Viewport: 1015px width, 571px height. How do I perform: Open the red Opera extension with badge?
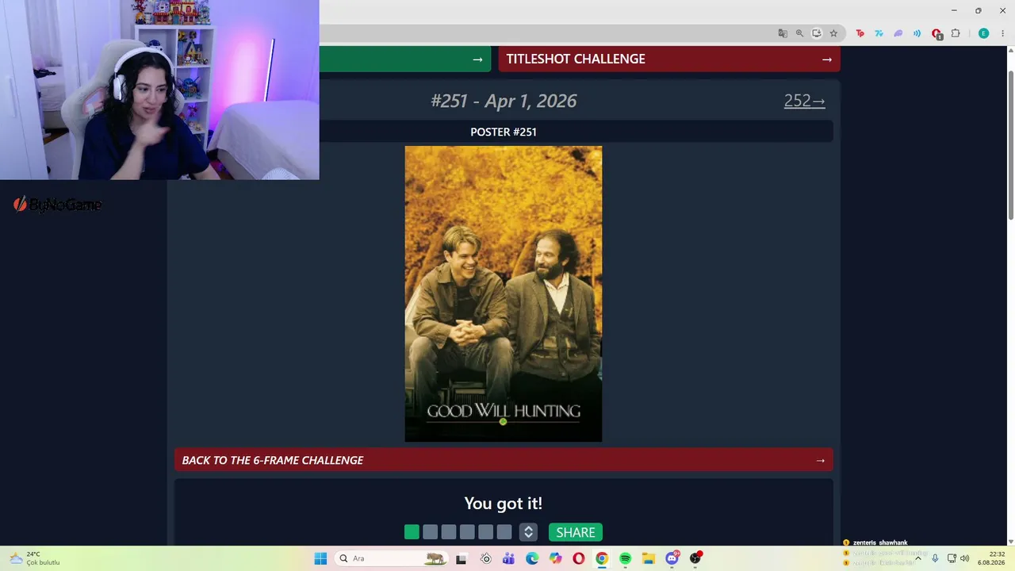[936, 34]
